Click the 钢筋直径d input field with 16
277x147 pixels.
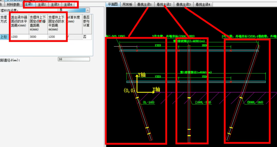[74, 59]
